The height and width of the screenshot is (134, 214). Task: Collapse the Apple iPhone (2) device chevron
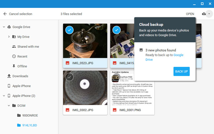[4, 96]
